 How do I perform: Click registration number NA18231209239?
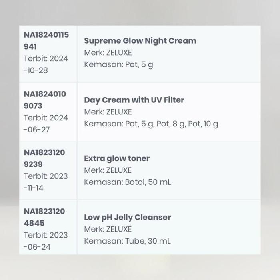pos(44,158)
